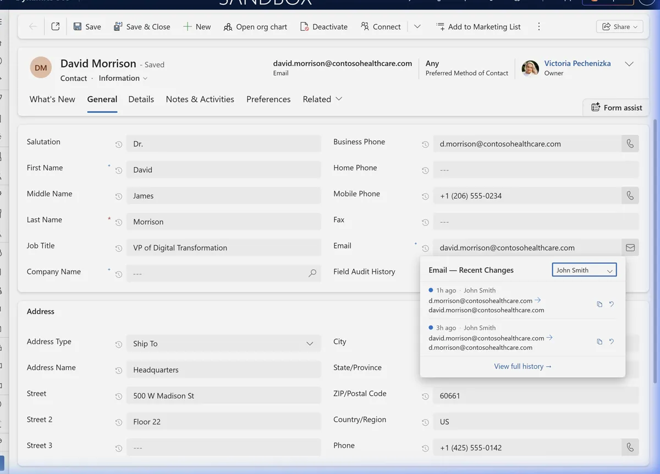Open the John Smith user filter dropdown
Viewport: 660px width, 474px height.
coord(584,269)
